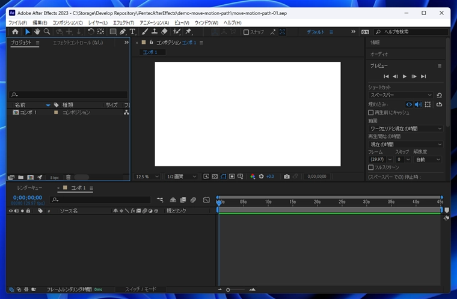
Task: Open the graph editor icon in timeline
Action: 206,200
